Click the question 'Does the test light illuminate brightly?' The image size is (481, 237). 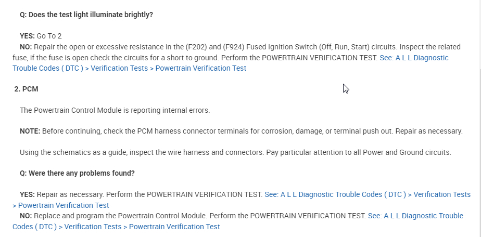tap(86, 15)
